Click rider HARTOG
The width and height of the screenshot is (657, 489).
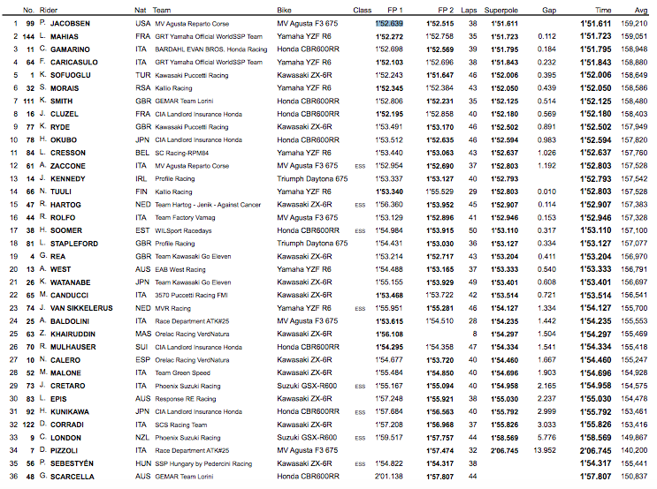click(x=65, y=206)
